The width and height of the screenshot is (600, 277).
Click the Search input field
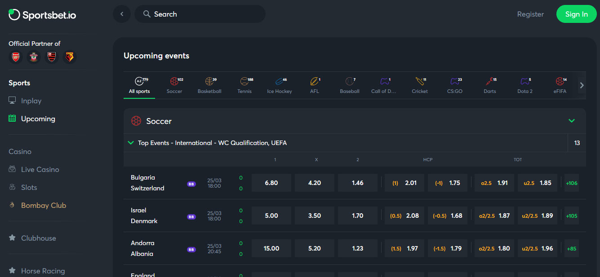pyautogui.click(x=200, y=14)
